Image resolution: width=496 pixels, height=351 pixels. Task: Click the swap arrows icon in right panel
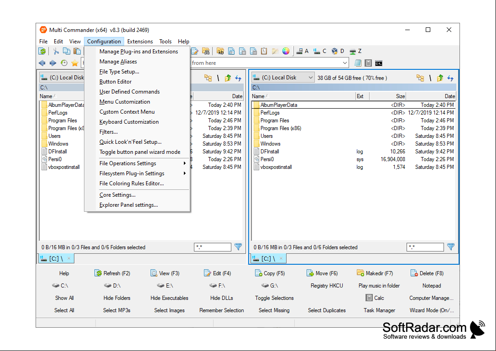click(x=450, y=78)
